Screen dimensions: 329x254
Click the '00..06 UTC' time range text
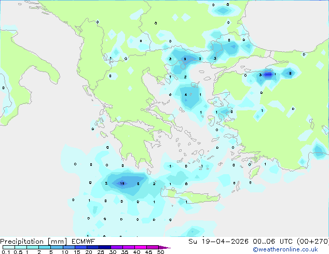(273, 242)
